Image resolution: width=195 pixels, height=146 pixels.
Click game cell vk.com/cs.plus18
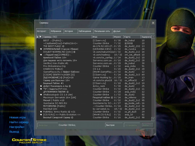(102, 81)
